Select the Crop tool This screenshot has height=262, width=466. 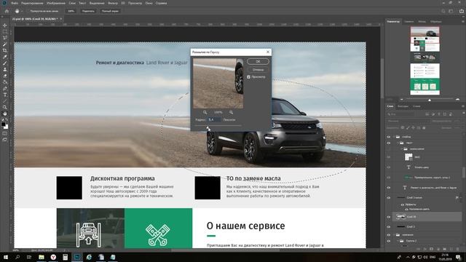pos(5,50)
